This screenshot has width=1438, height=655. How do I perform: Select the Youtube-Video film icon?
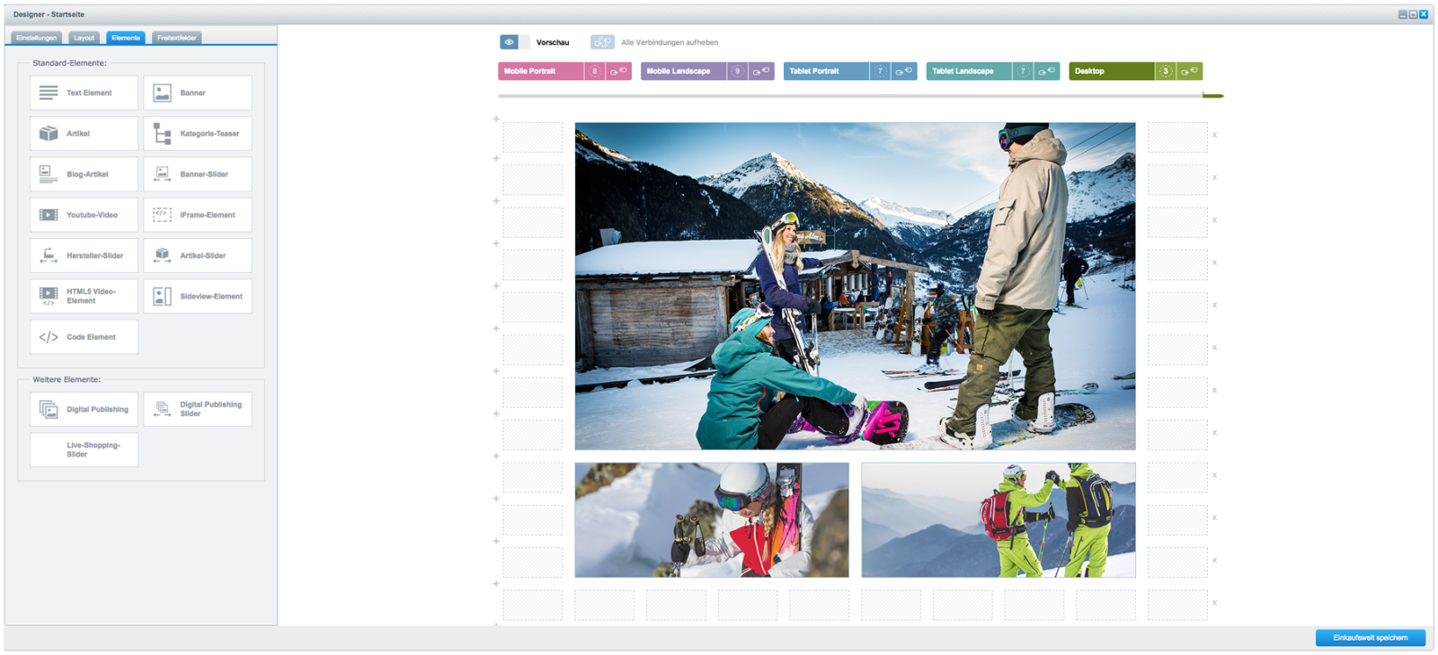tap(49, 215)
